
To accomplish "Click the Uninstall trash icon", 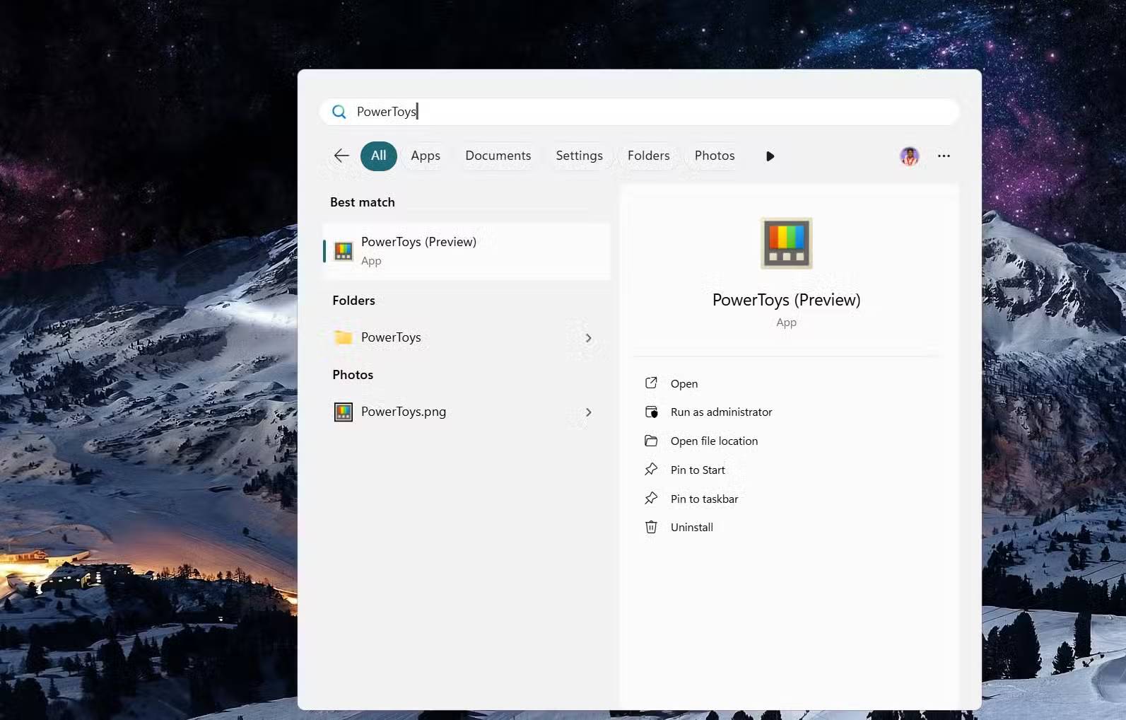I will click(x=651, y=527).
